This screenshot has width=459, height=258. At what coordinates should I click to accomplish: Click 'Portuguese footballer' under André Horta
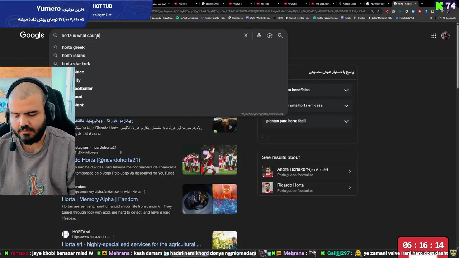(295, 175)
